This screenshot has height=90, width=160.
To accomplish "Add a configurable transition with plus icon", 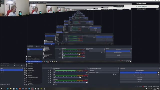I will point(113,74).
